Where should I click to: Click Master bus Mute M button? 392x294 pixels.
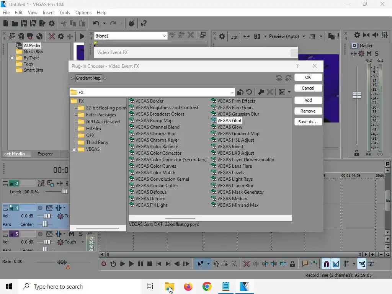pyautogui.click(x=369, y=54)
